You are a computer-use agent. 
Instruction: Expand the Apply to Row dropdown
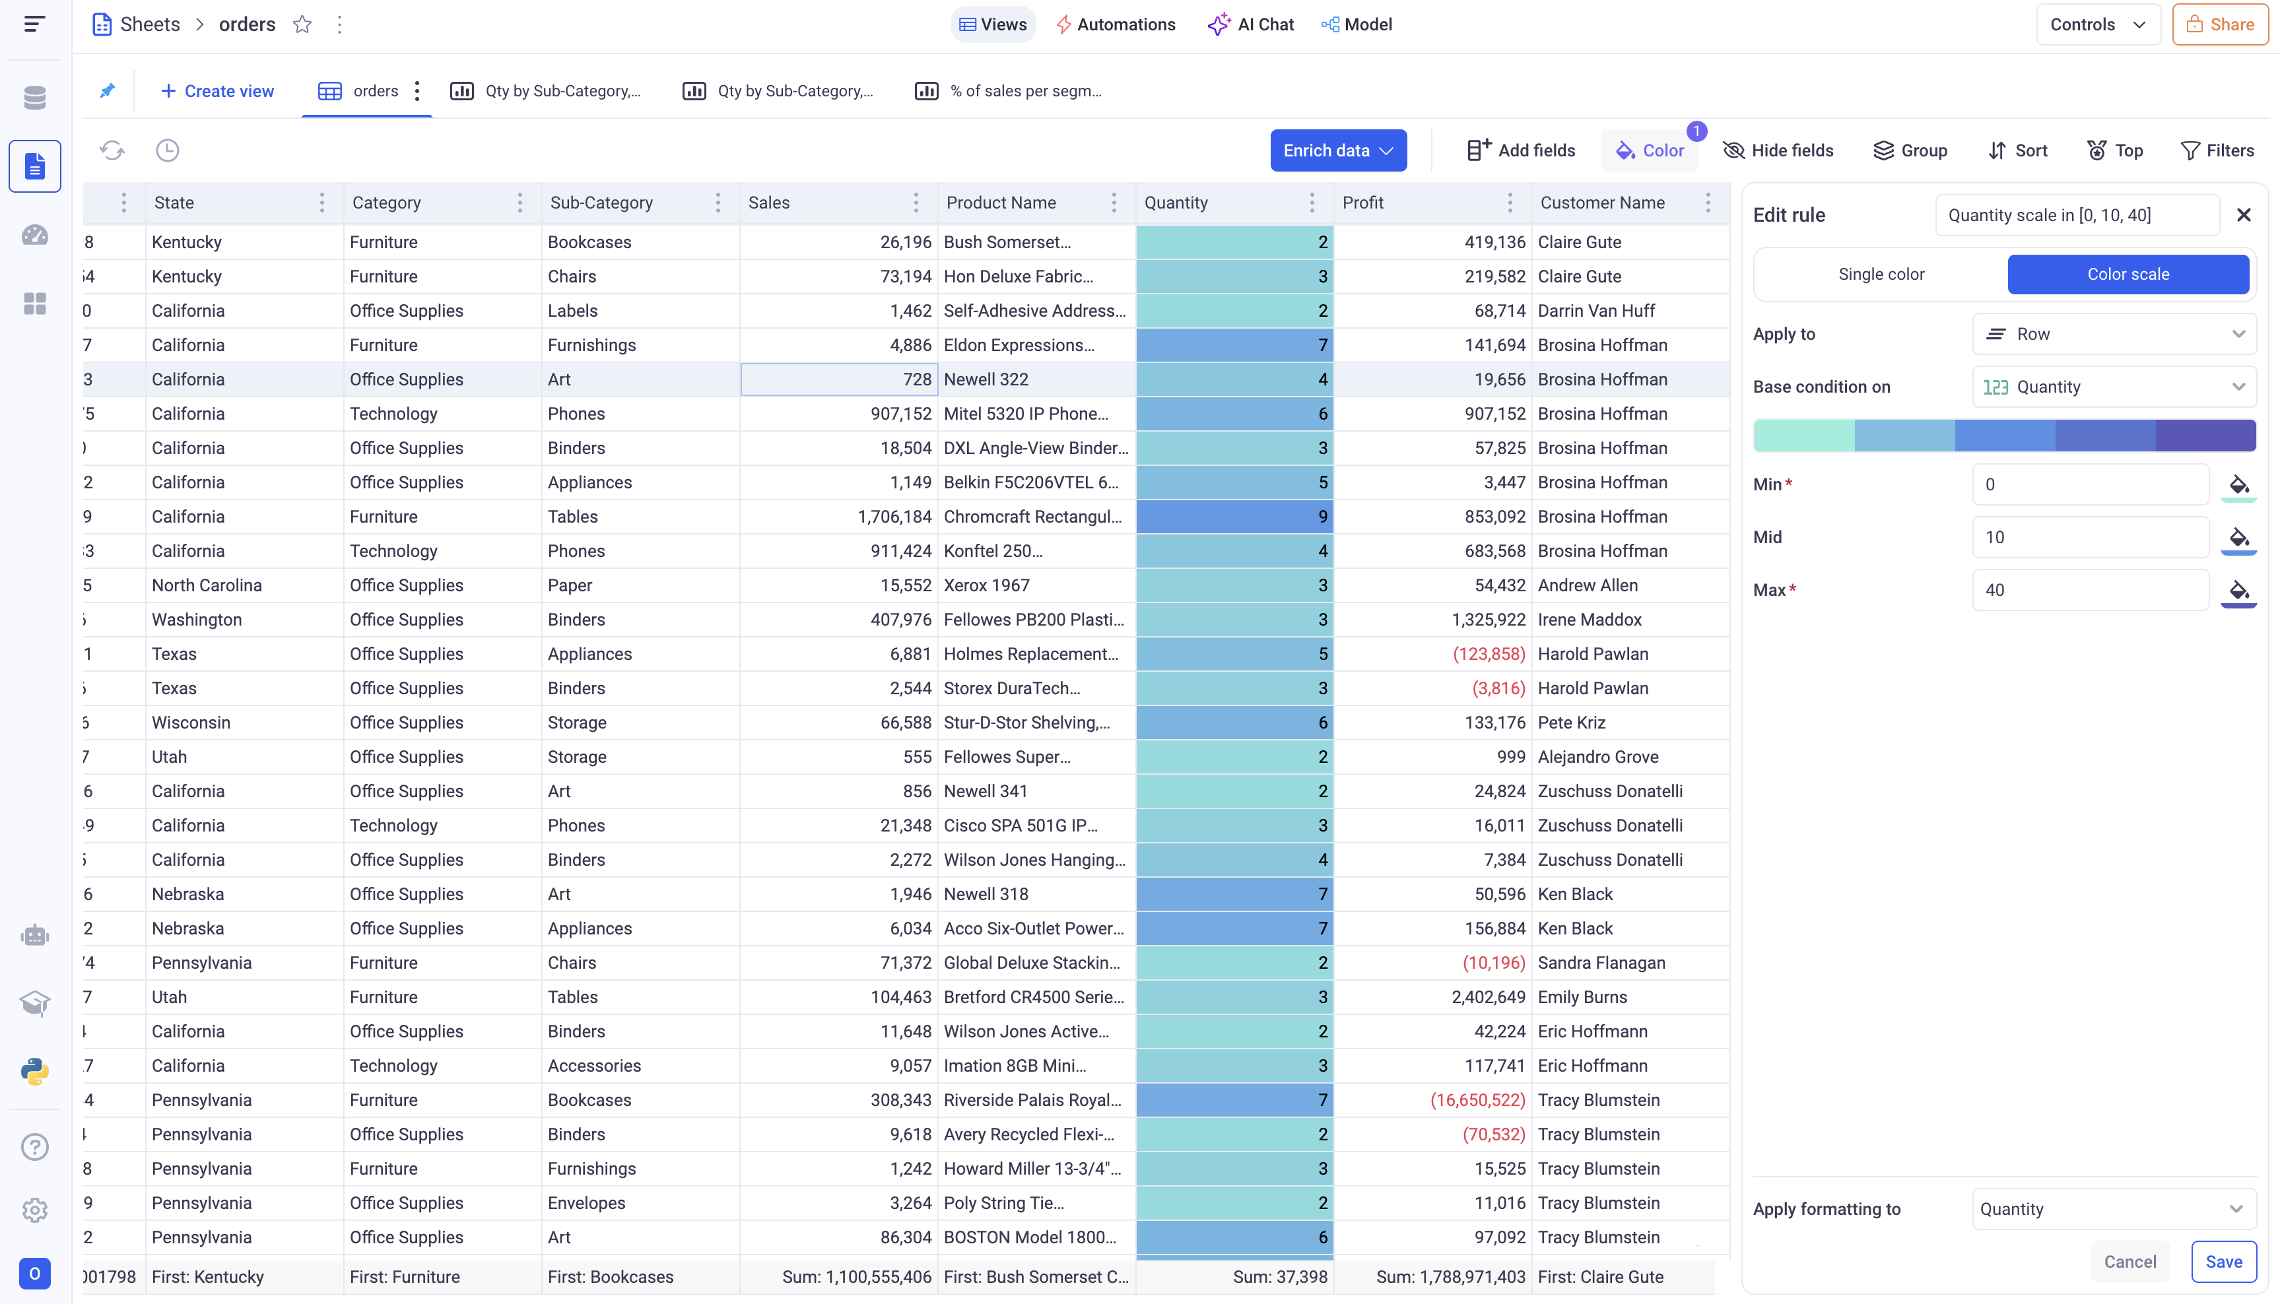[x=2114, y=334]
